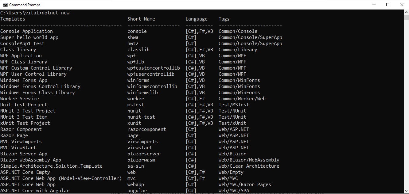Click 'NUnit 3 Test Project' text
Image resolution: width=409 pixels, height=194 pixels.
(28, 111)
